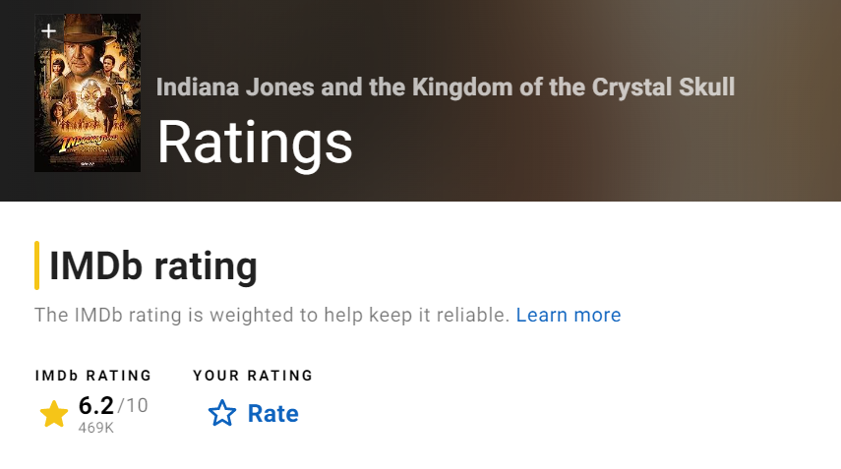Viewport: 841px width, 469px height.
Task: Click the 469K vote count
Action: click(x=95, y=428)
